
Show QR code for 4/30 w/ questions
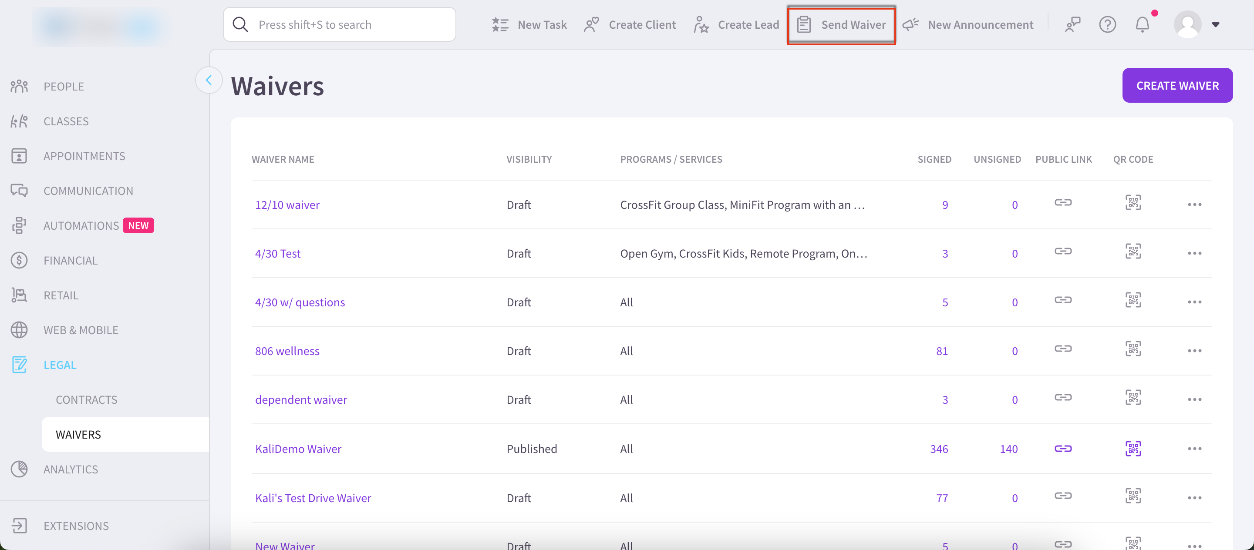(1133, 300)
